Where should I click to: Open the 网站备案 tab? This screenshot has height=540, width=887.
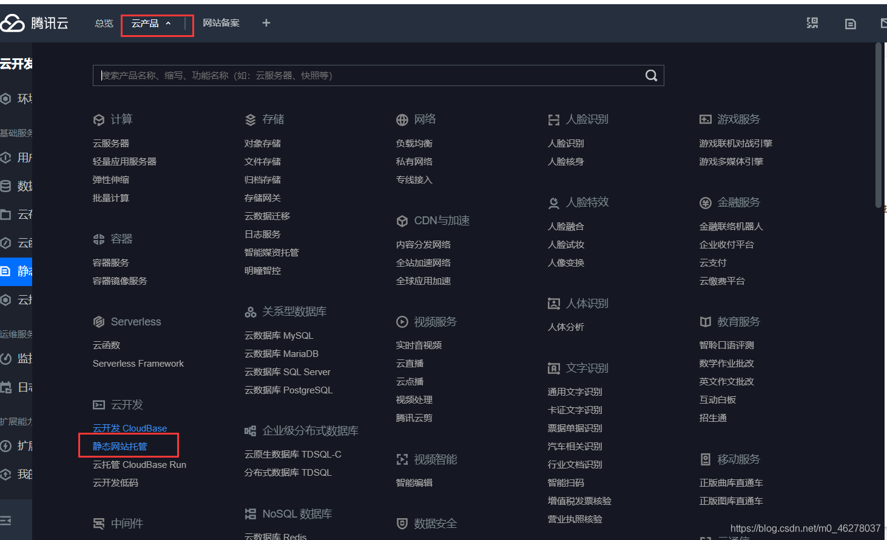221,23
